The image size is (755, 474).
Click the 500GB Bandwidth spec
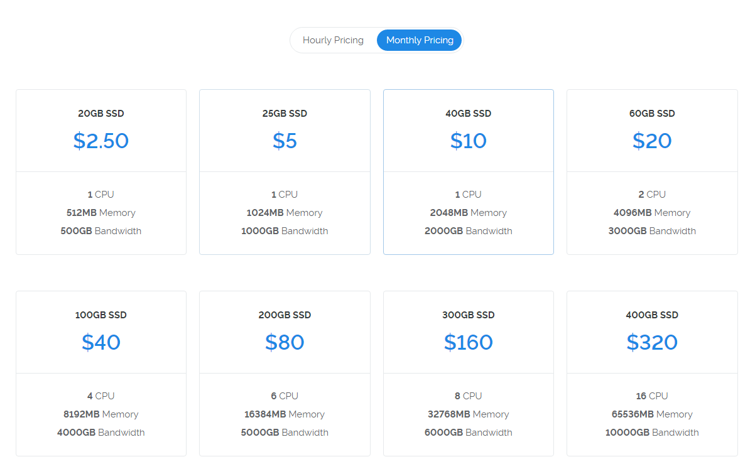101,231
